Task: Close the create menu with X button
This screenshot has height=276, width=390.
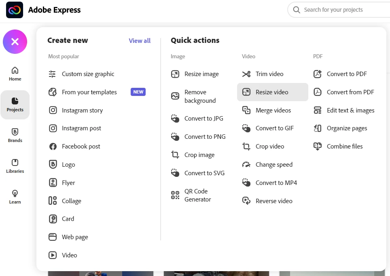Action: 15,42
